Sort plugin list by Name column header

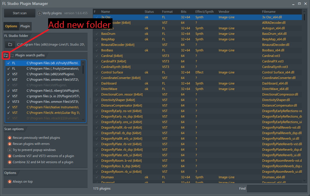106,12
